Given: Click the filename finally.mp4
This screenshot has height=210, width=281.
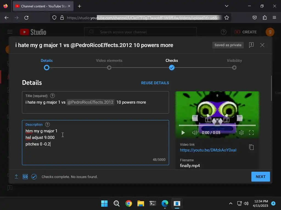Looking at the screenshot, I should click(190, 165).
